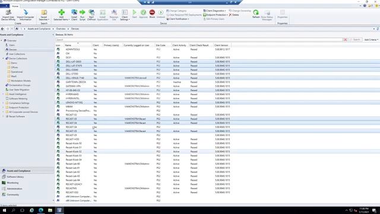This screenshot has height=214, width=380.
Task: Click Edit Primary Users in ribbon
Action: pyautogui.click(x=214, y=19)
